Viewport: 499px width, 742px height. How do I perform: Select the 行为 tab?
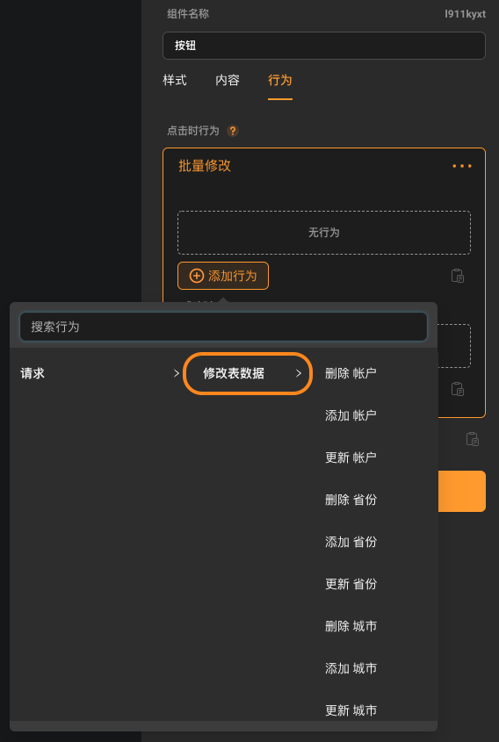click(279, 80)
